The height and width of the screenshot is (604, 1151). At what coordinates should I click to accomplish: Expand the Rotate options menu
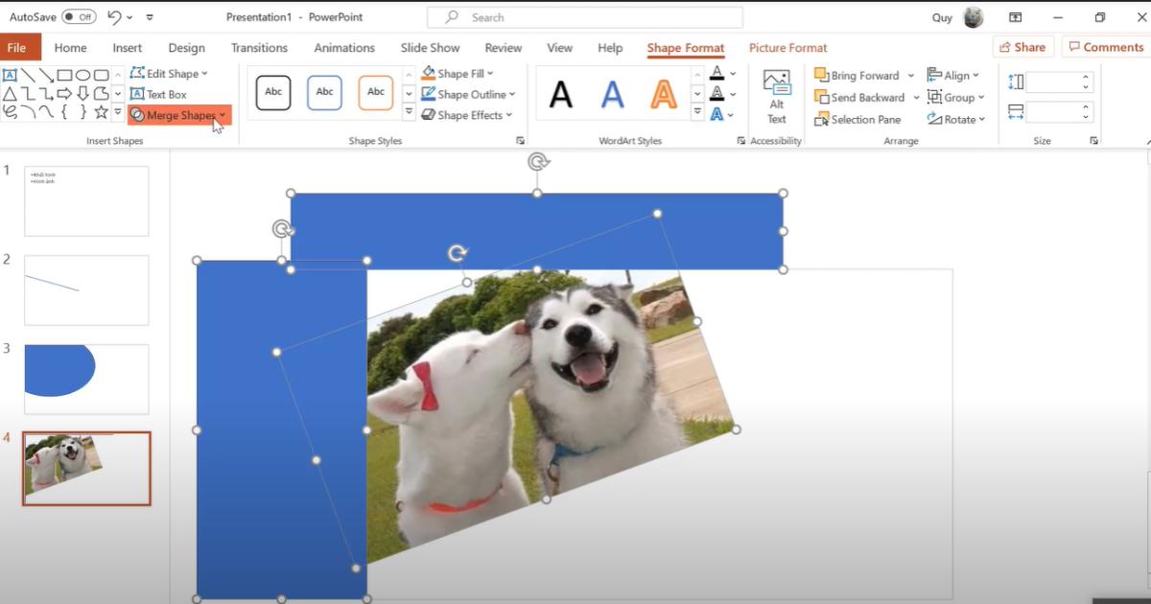[x=955, y=120]
